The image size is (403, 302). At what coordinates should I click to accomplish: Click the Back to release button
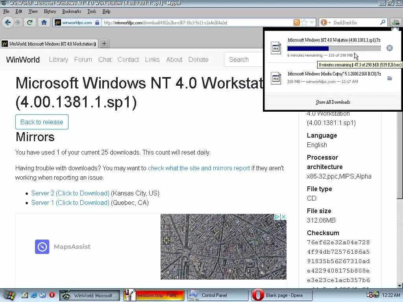pos(42,122)
